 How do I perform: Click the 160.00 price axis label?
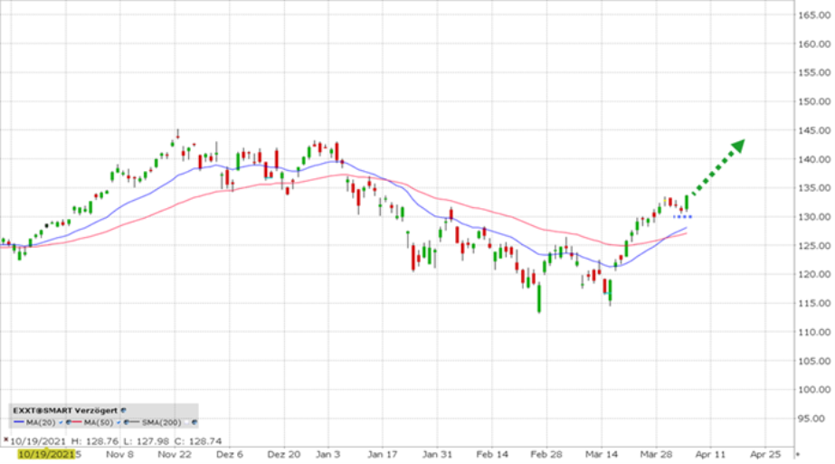[x=813, y=43]
